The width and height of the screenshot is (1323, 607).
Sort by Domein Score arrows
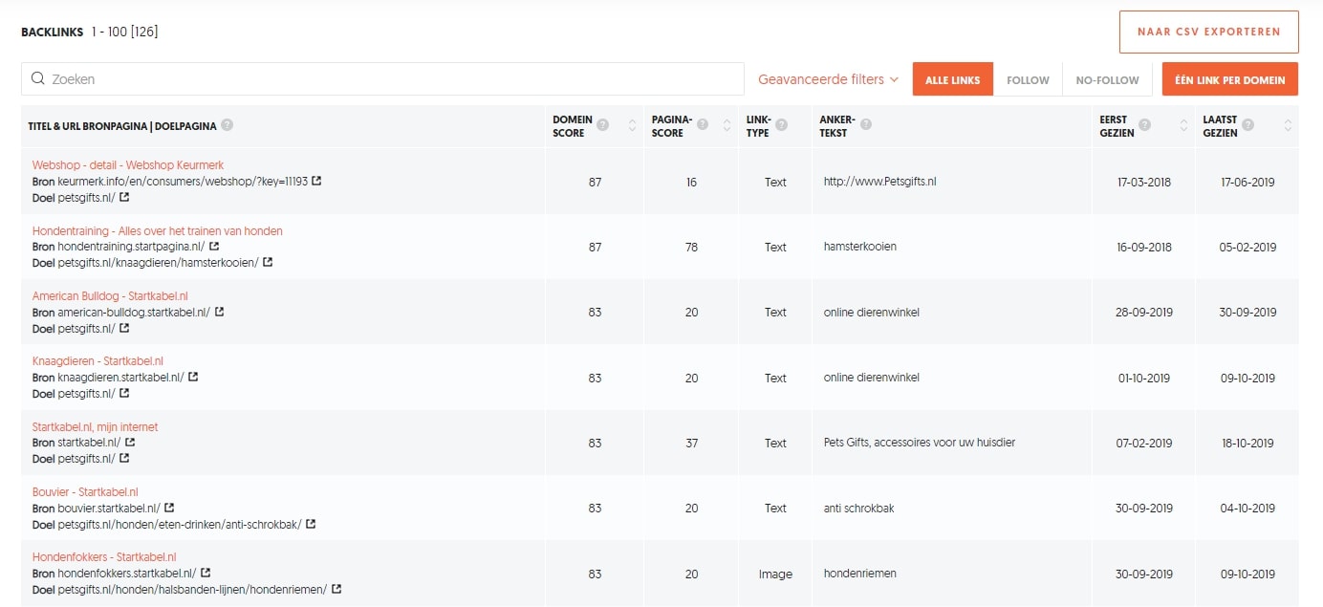632,125
